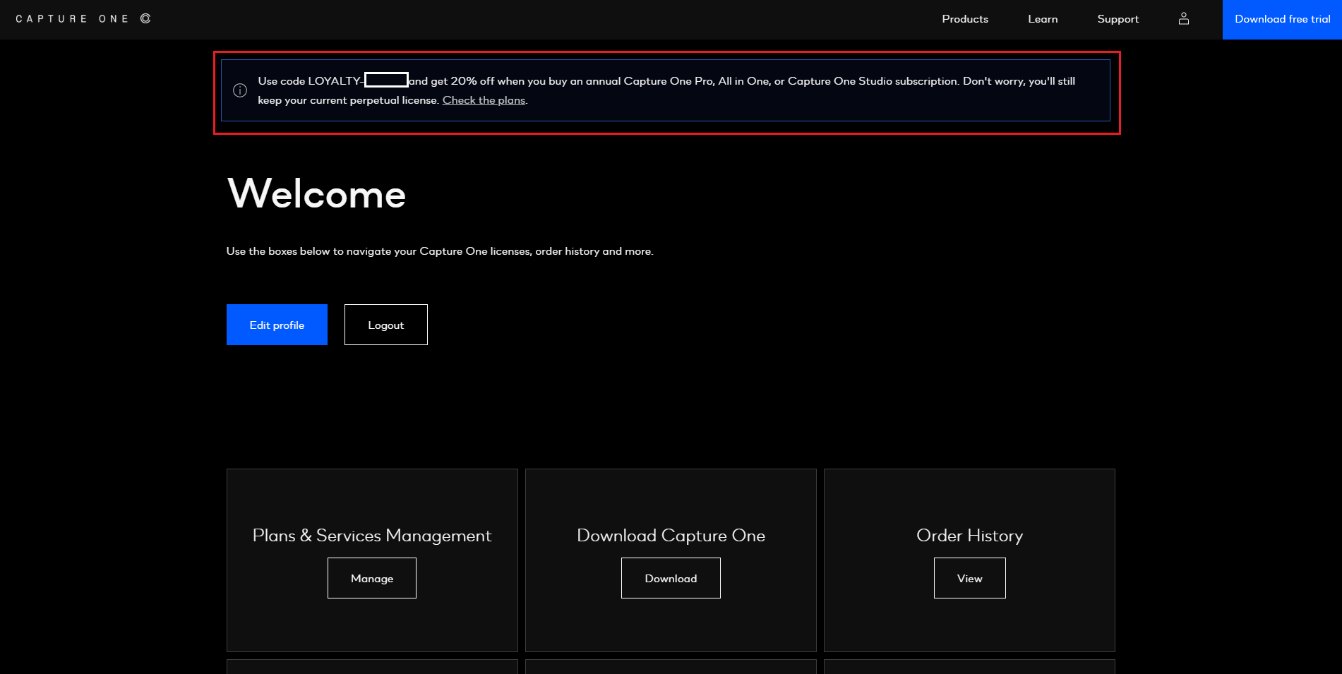Click Download free trial button
This screenshot has width=1342, height=674.
tap(1282, 20)
